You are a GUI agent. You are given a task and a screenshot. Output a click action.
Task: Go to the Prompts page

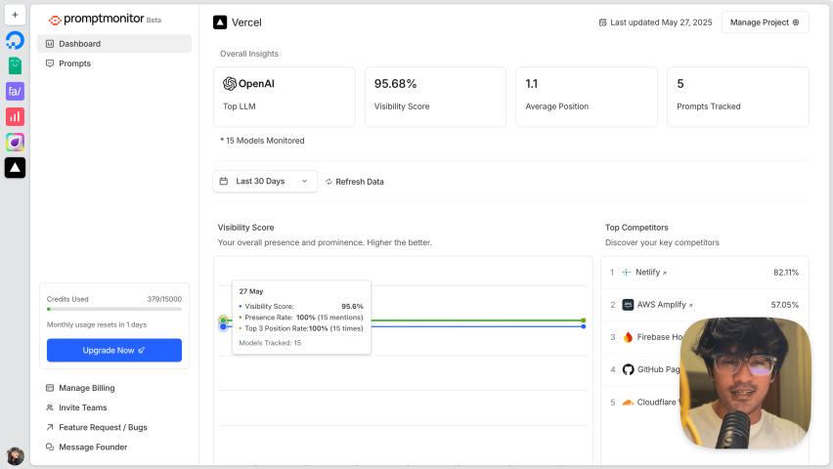pos(74,64)
